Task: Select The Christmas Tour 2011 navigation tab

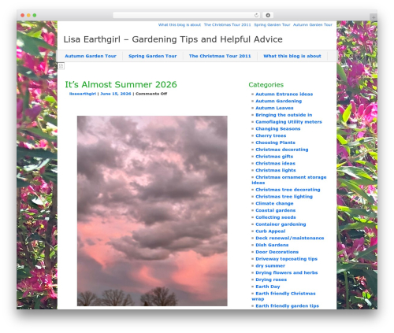Action: click(220, 56)
